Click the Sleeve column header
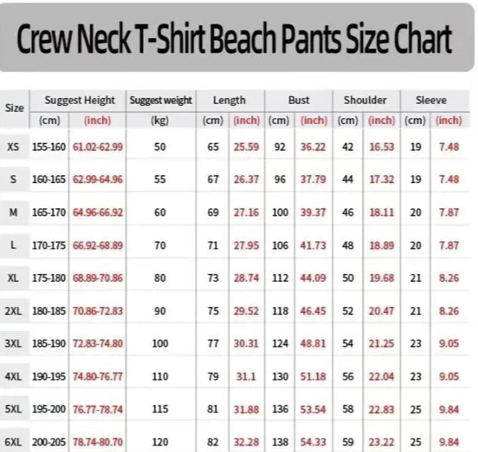478x452 pixels. [x=431, y=100]
